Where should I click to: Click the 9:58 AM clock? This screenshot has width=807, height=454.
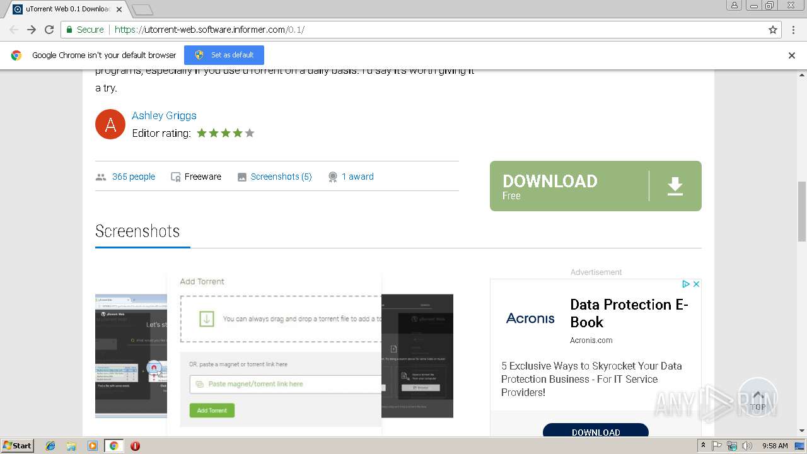[x=775, y=446]
